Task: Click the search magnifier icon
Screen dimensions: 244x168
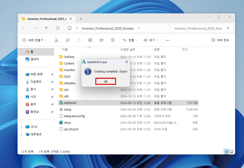Action: pos(228,28)
